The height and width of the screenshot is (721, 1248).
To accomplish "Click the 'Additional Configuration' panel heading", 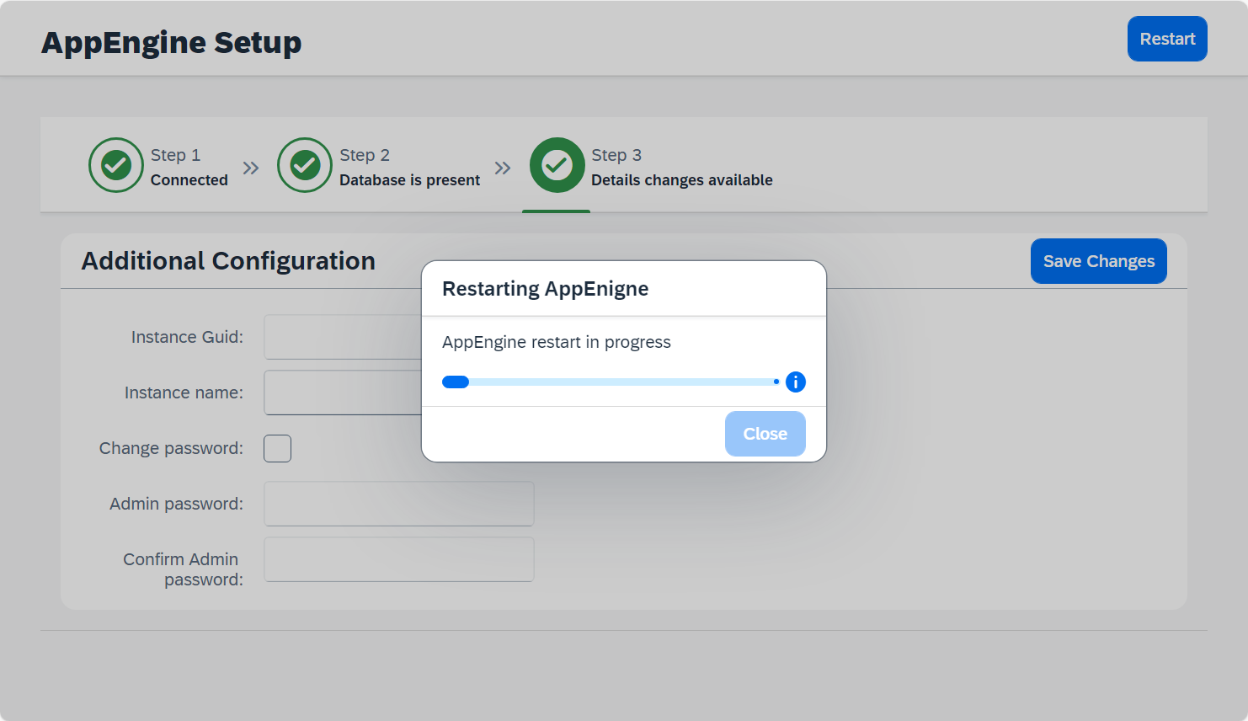I will pos(228,261).
